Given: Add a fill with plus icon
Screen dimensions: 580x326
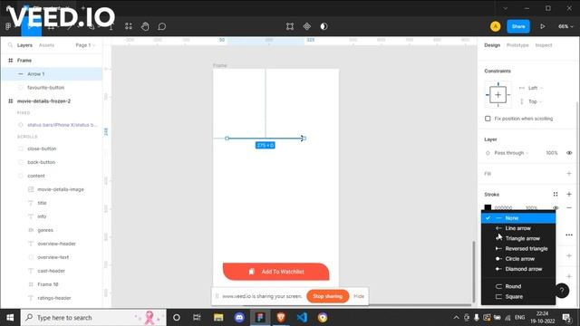Looking at the screenshot, I should (x=569, y=173).
